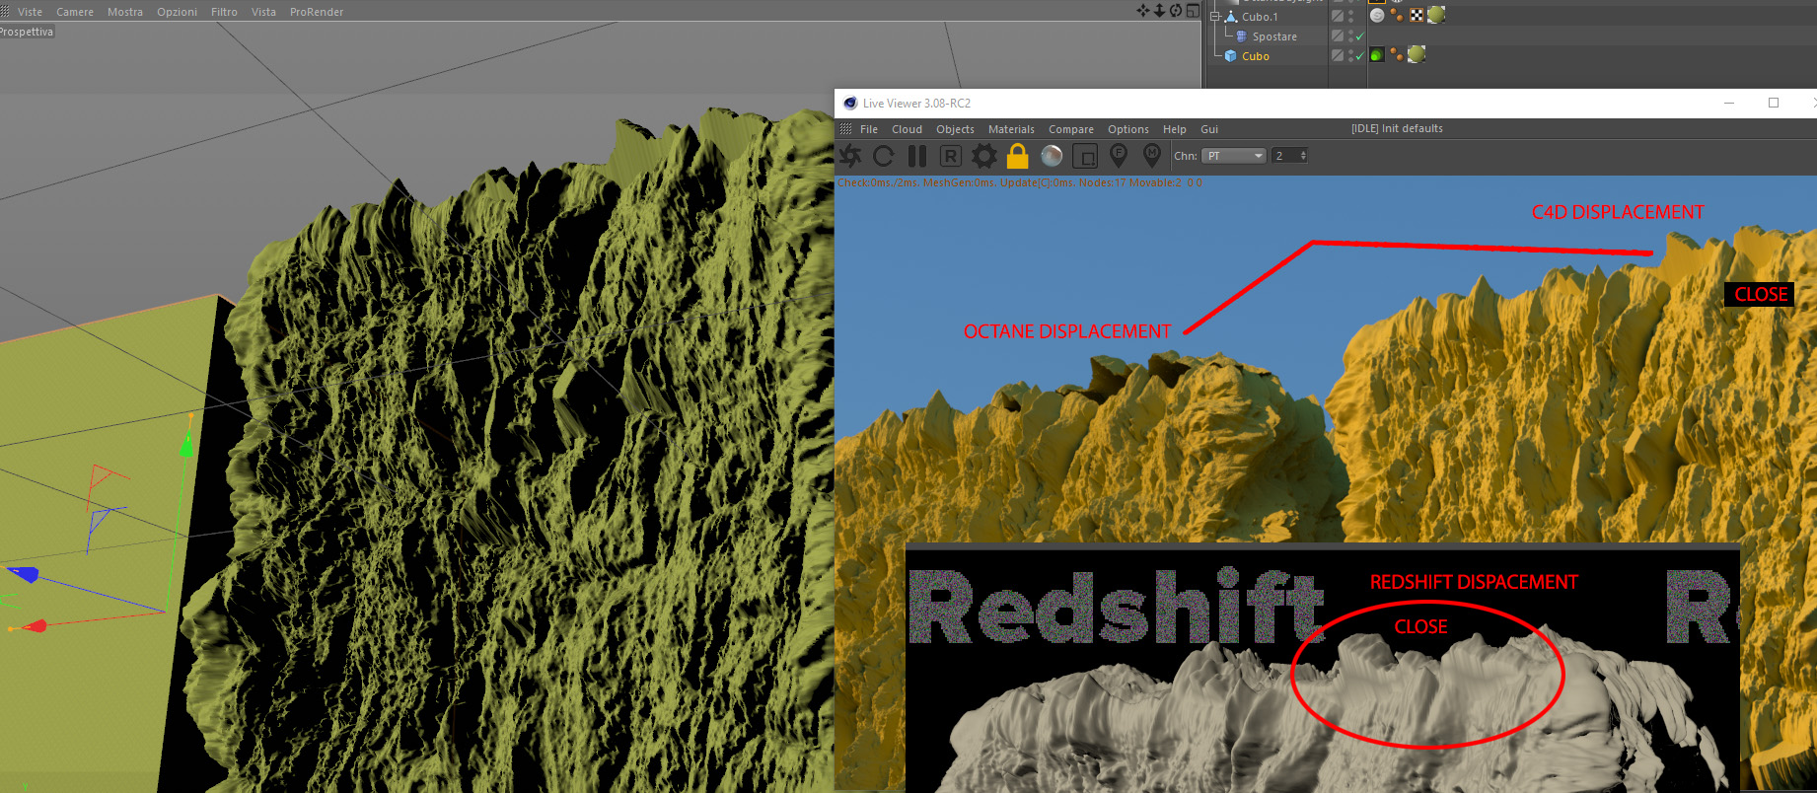Toggle clay mode sphere icon
The height and width of the screenshot is (793, 1817).
tap(1052, 156)
